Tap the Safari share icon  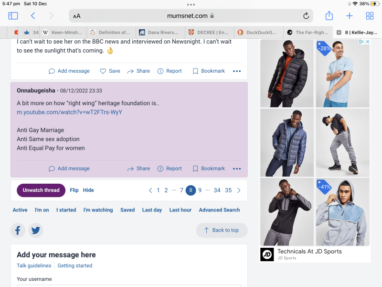[329, 16]
